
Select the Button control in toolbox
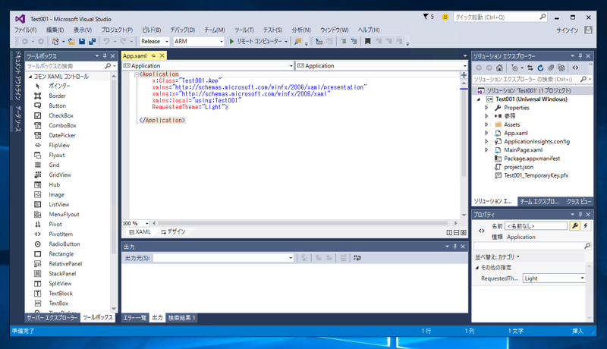(x=58, y=105)
